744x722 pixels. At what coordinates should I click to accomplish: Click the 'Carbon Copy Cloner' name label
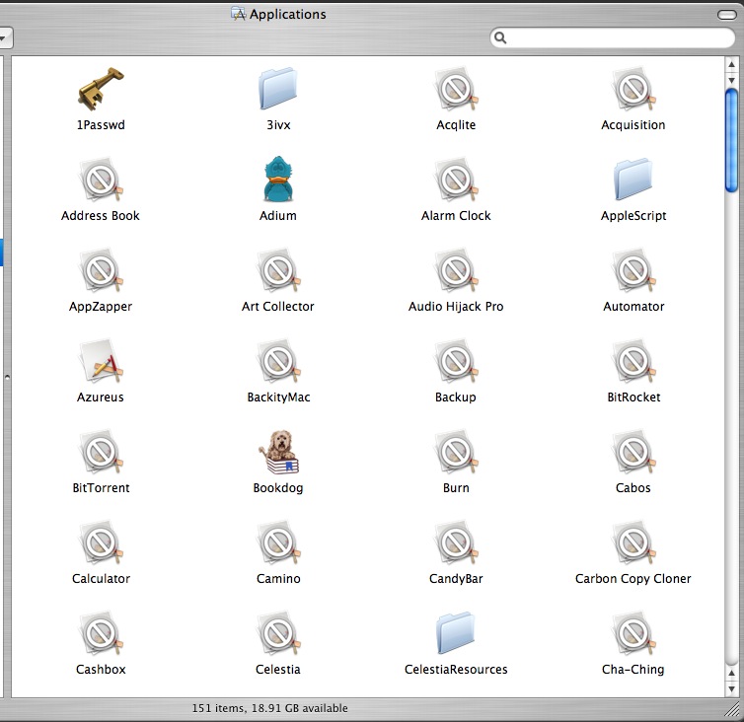632,579
